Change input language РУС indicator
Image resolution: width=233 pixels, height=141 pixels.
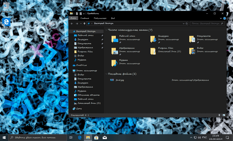(x=204, y=137)
